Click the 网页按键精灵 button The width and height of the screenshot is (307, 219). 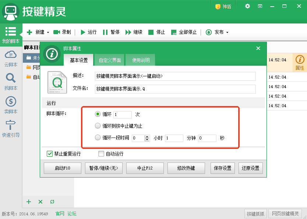285,214
